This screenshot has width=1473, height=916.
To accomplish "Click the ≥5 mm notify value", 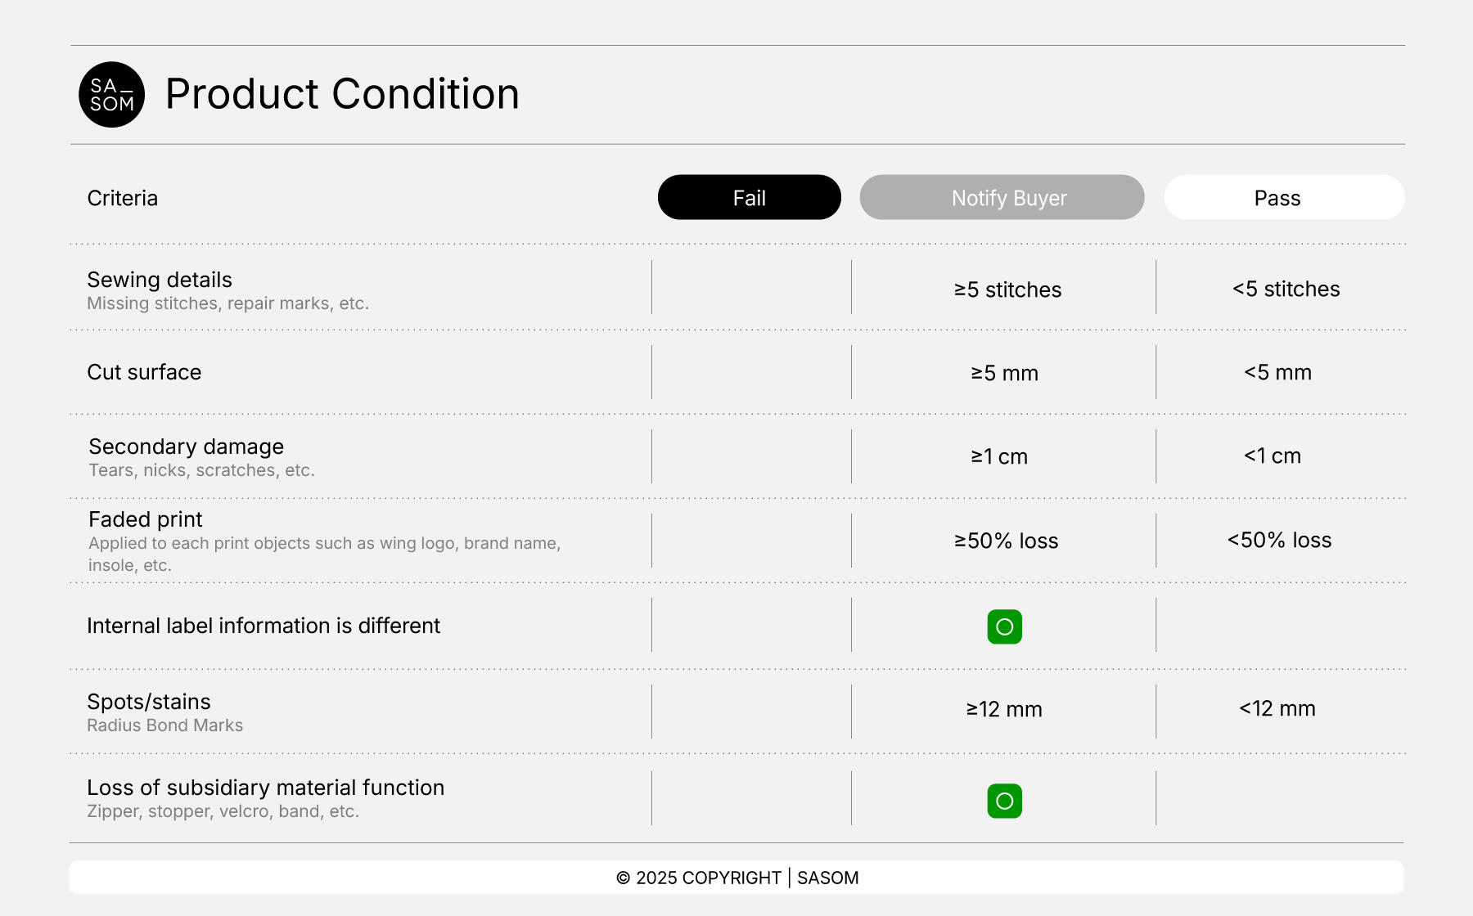I will click(x=1004, y=374).
